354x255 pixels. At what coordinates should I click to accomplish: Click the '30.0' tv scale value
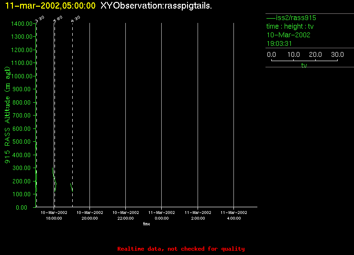[x=337, y=54]
